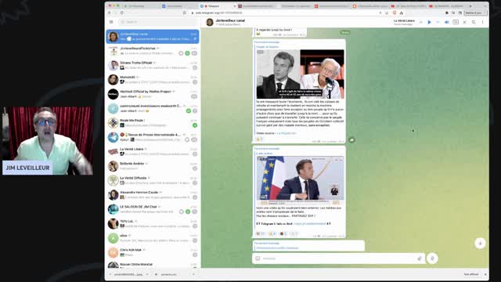Open the Silvano Trotta Officiel chat
Viewport: 501px width, 282px height.
[x=153, y=65]
